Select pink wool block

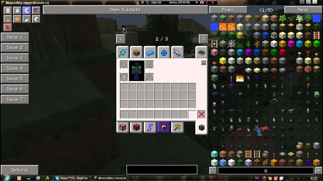pos(214,52)
